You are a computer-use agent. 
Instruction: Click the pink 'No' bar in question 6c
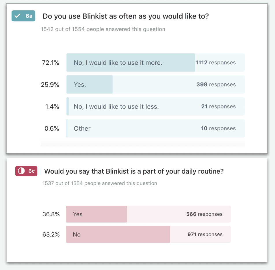(x=148, y=235)
